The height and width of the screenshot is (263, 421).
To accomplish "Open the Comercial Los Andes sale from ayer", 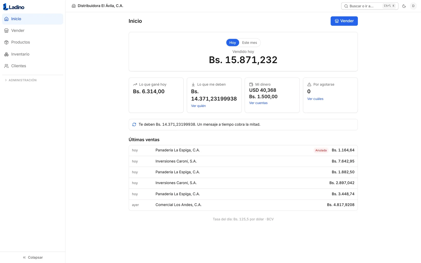I will [x=243, y=205].
